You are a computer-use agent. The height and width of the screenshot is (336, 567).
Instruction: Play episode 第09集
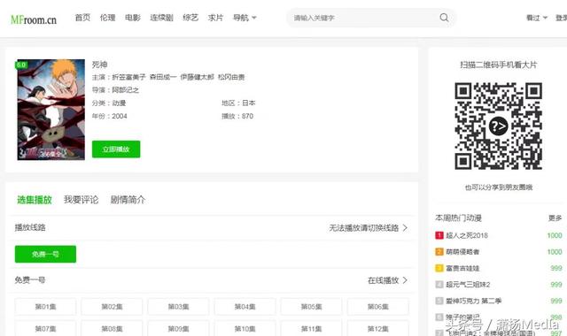(x=179, y=329)
